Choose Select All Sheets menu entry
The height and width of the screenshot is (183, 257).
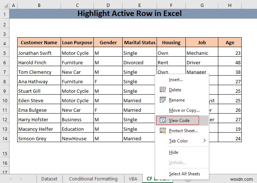pyautogui.click(x=182, y=174)
